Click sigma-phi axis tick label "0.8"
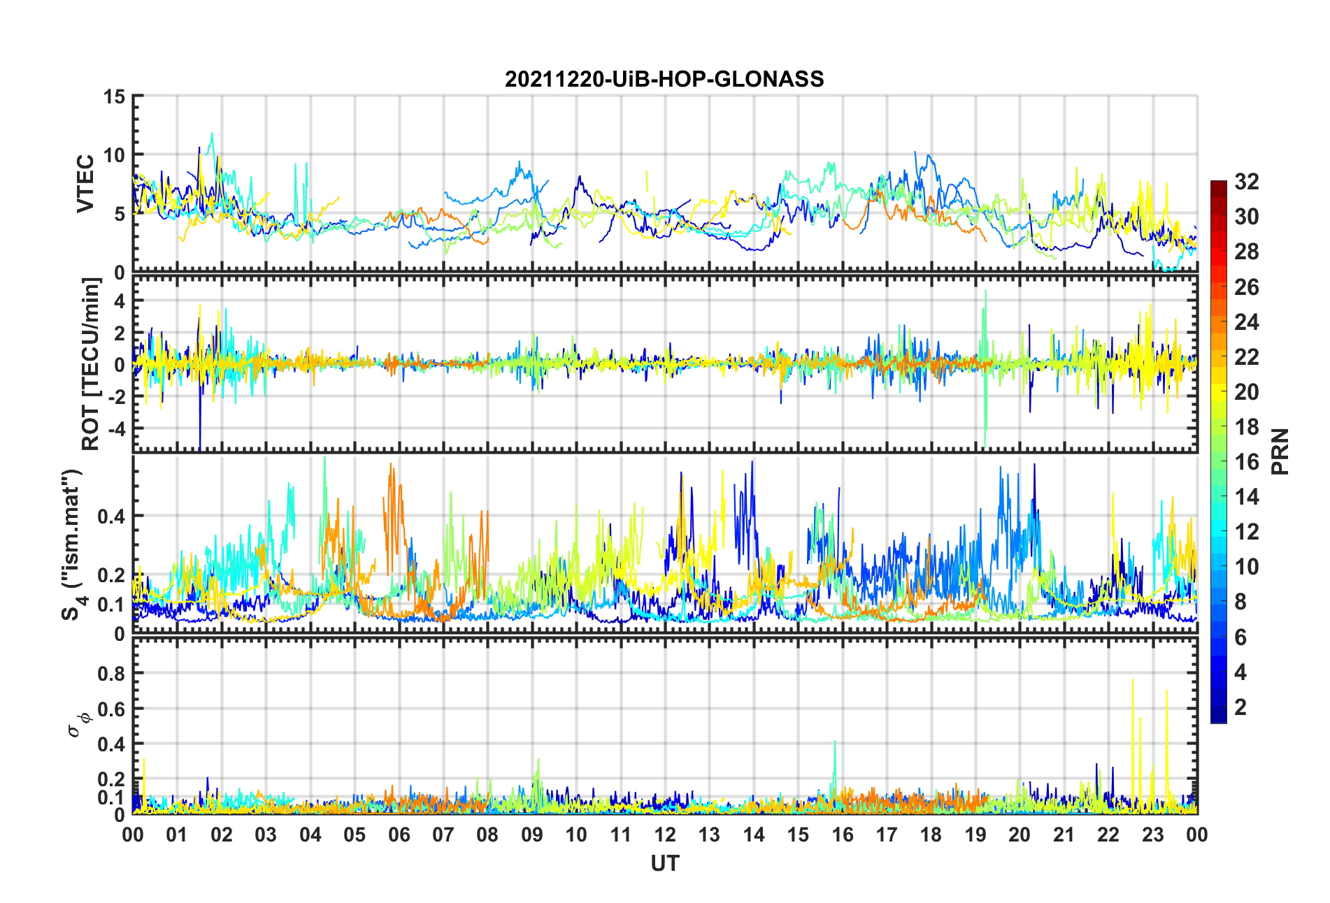The width and height of the screenshot is (1330, 903). (x=111, y=674)
